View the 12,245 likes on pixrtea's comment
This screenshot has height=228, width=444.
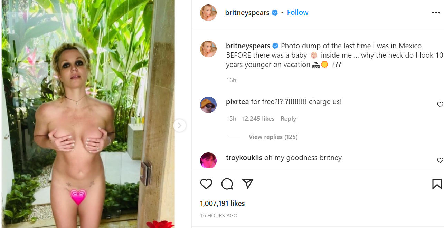click(x=258, y=119)
